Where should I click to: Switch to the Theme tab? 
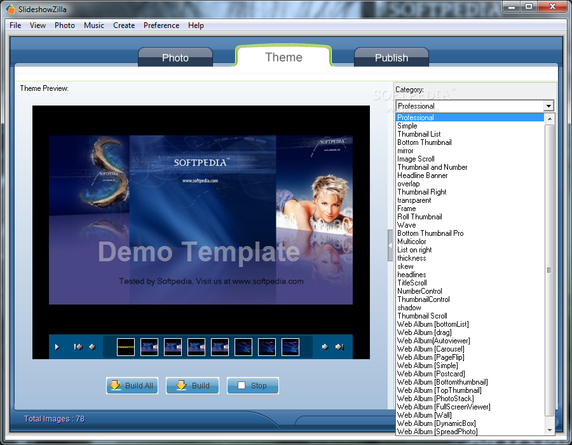pyautogui.click(x=284, y=57)
